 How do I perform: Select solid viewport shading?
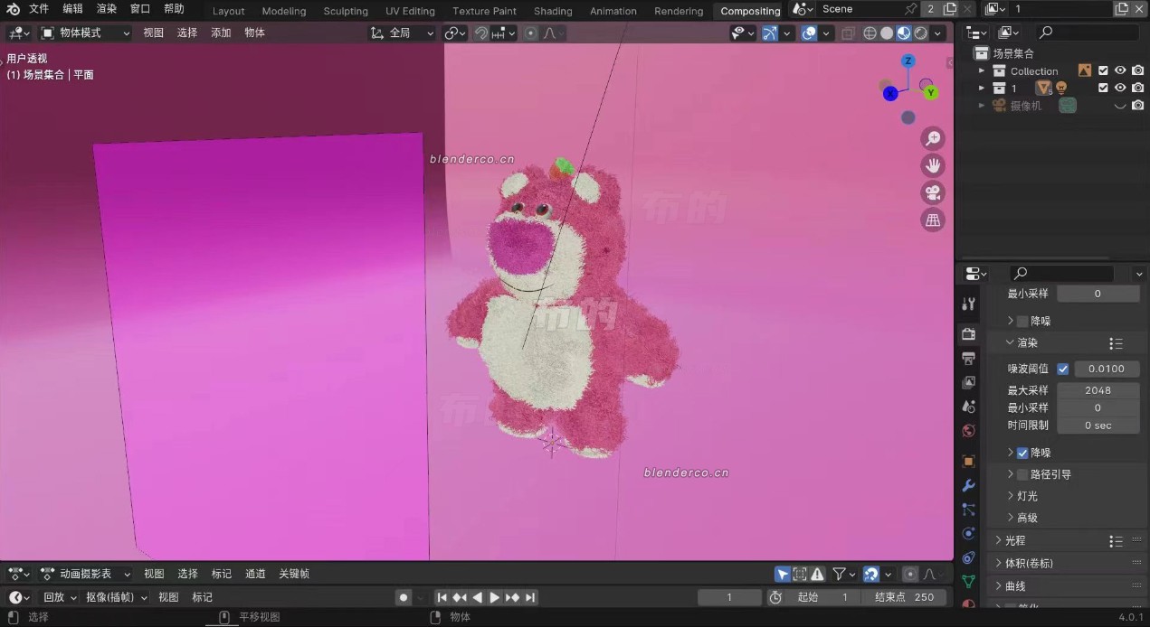point(887,33)
